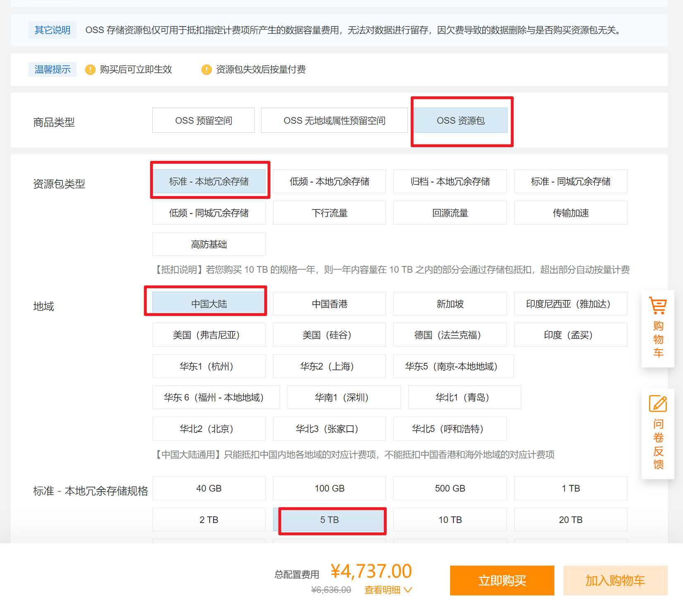Screen dimensions: 683x607
Task: Pick region 新加坡
Action: [x=450, y=304]
